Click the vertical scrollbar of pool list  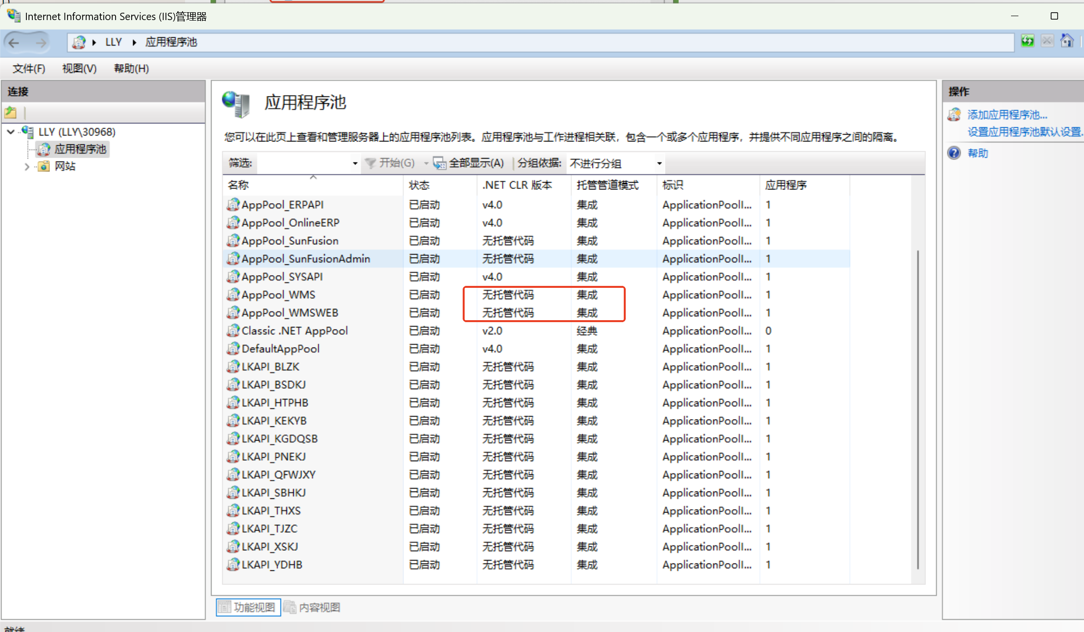918,409
